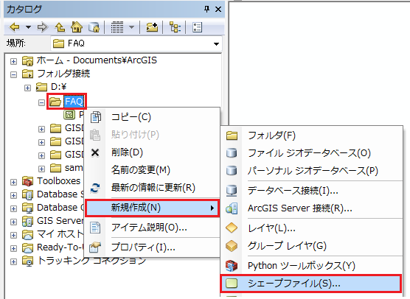
Task: Choose アイテム説明(O)... menu entry
Action: click(152, 228)
